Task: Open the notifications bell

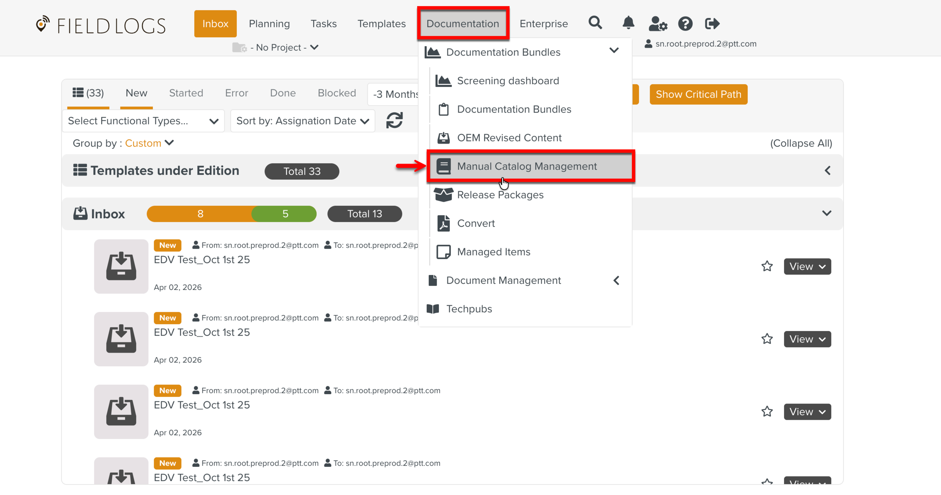Action: pos(628,23)
